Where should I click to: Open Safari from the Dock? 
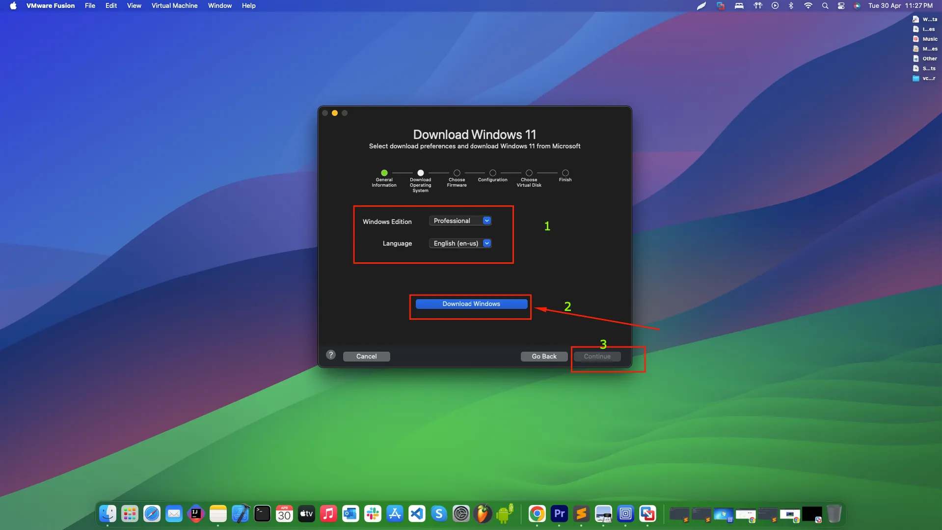click(152, 514)
